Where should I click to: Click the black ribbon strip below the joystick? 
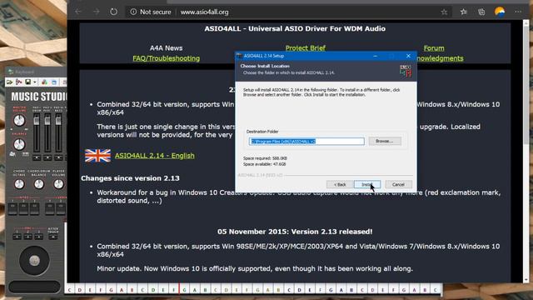click(34, 287)
